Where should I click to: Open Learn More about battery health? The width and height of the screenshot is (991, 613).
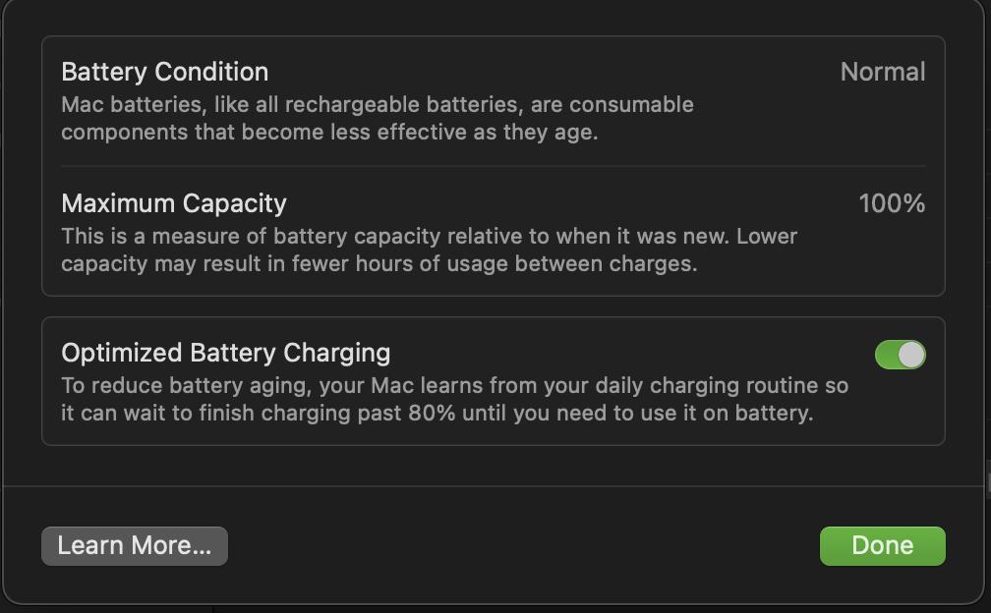[x=135, y=546]
